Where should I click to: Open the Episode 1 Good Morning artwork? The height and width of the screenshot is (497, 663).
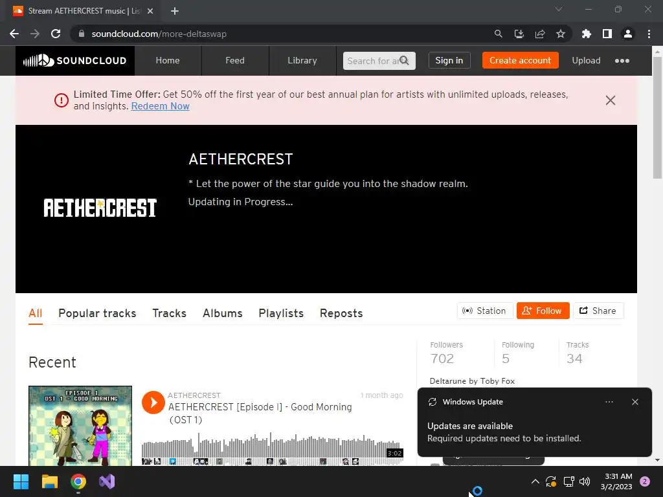point(80,426)
